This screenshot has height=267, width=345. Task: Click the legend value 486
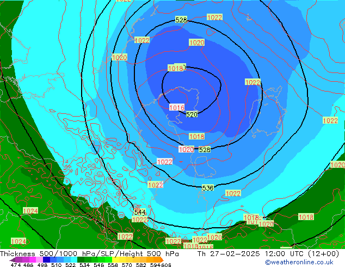[x=28, y=265]
